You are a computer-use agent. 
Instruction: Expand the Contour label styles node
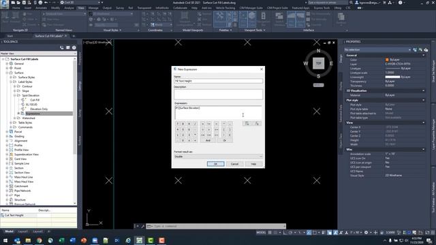[15, 86]
